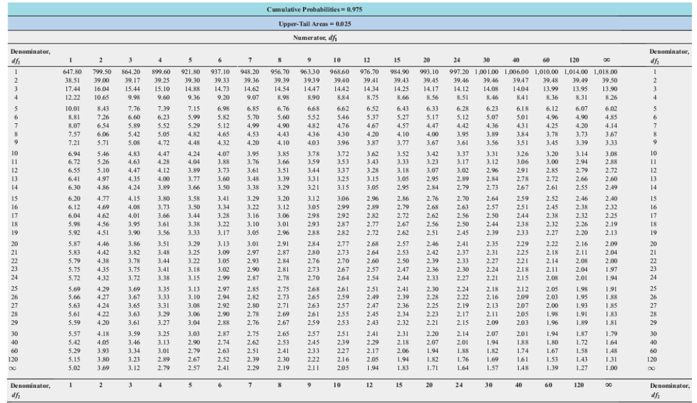
Task: Select the value 937.10
Action: click(220, 72)
